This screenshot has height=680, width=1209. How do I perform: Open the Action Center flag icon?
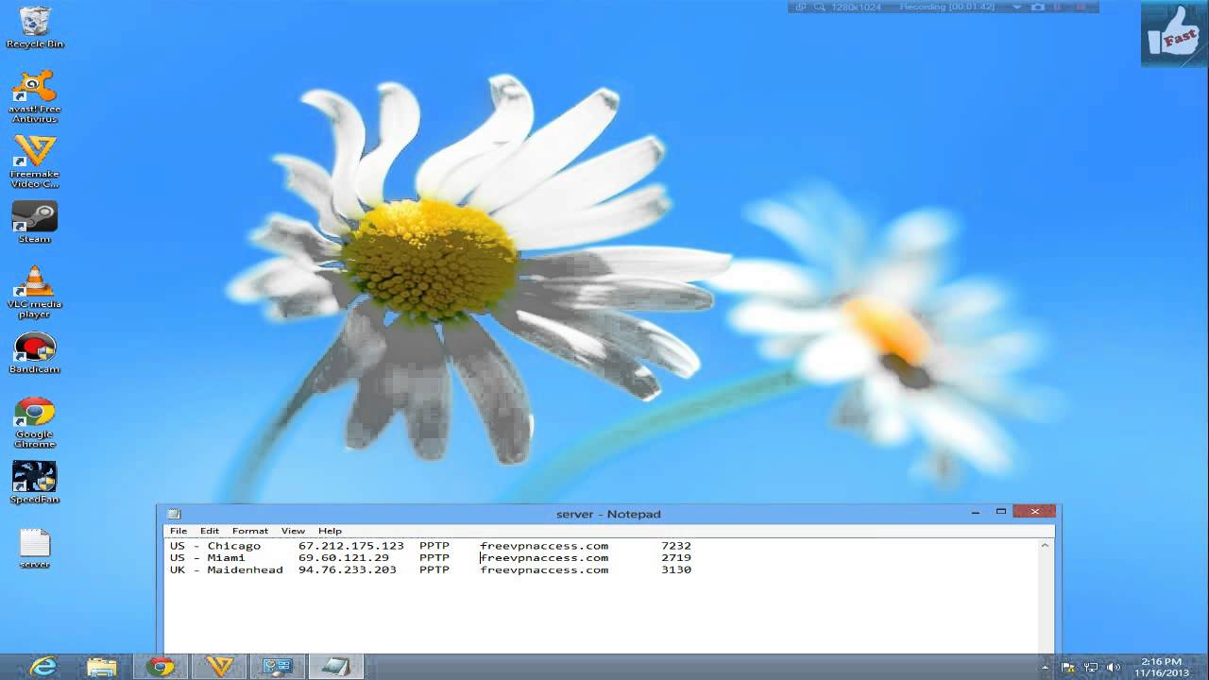1070,667
